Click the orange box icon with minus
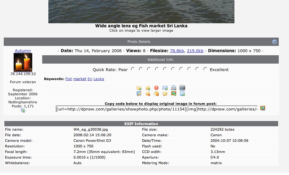Viewport: 289px width, 175px height. (156, 94)
